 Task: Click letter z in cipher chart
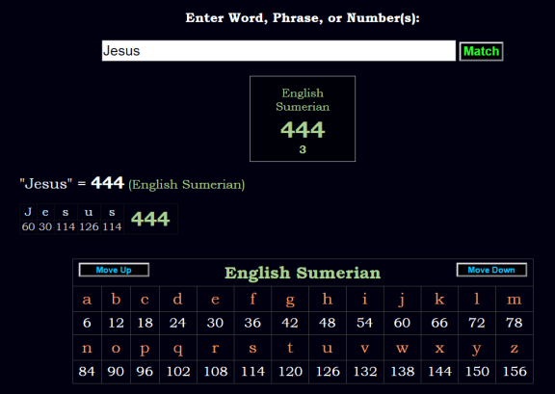515,348
